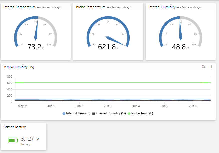Click the battery label under voltage
This screenshot has width=219, height=153.
26,144
